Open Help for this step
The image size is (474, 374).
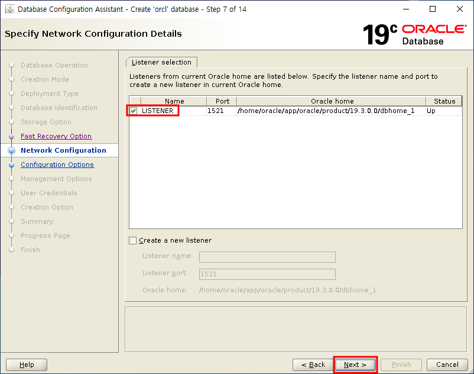point(27,365)
